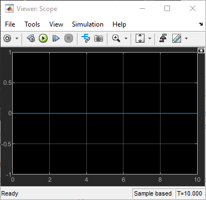
Task: Open the signal selector icon
Action: tap(86, 38)
